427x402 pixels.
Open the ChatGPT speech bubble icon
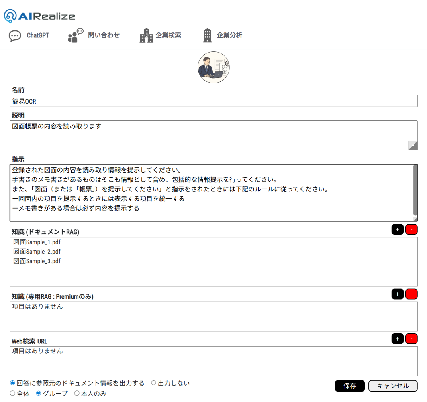pos(15,36)
